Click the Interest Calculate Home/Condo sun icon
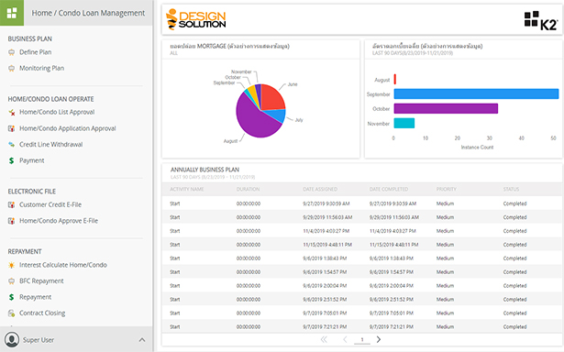Viewport: 564px width, 352px height. coord(12,265)
